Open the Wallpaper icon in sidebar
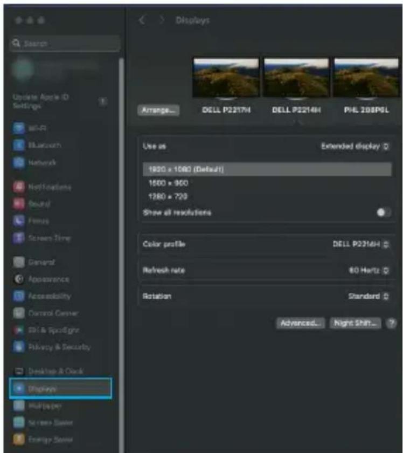 [19, 406]
